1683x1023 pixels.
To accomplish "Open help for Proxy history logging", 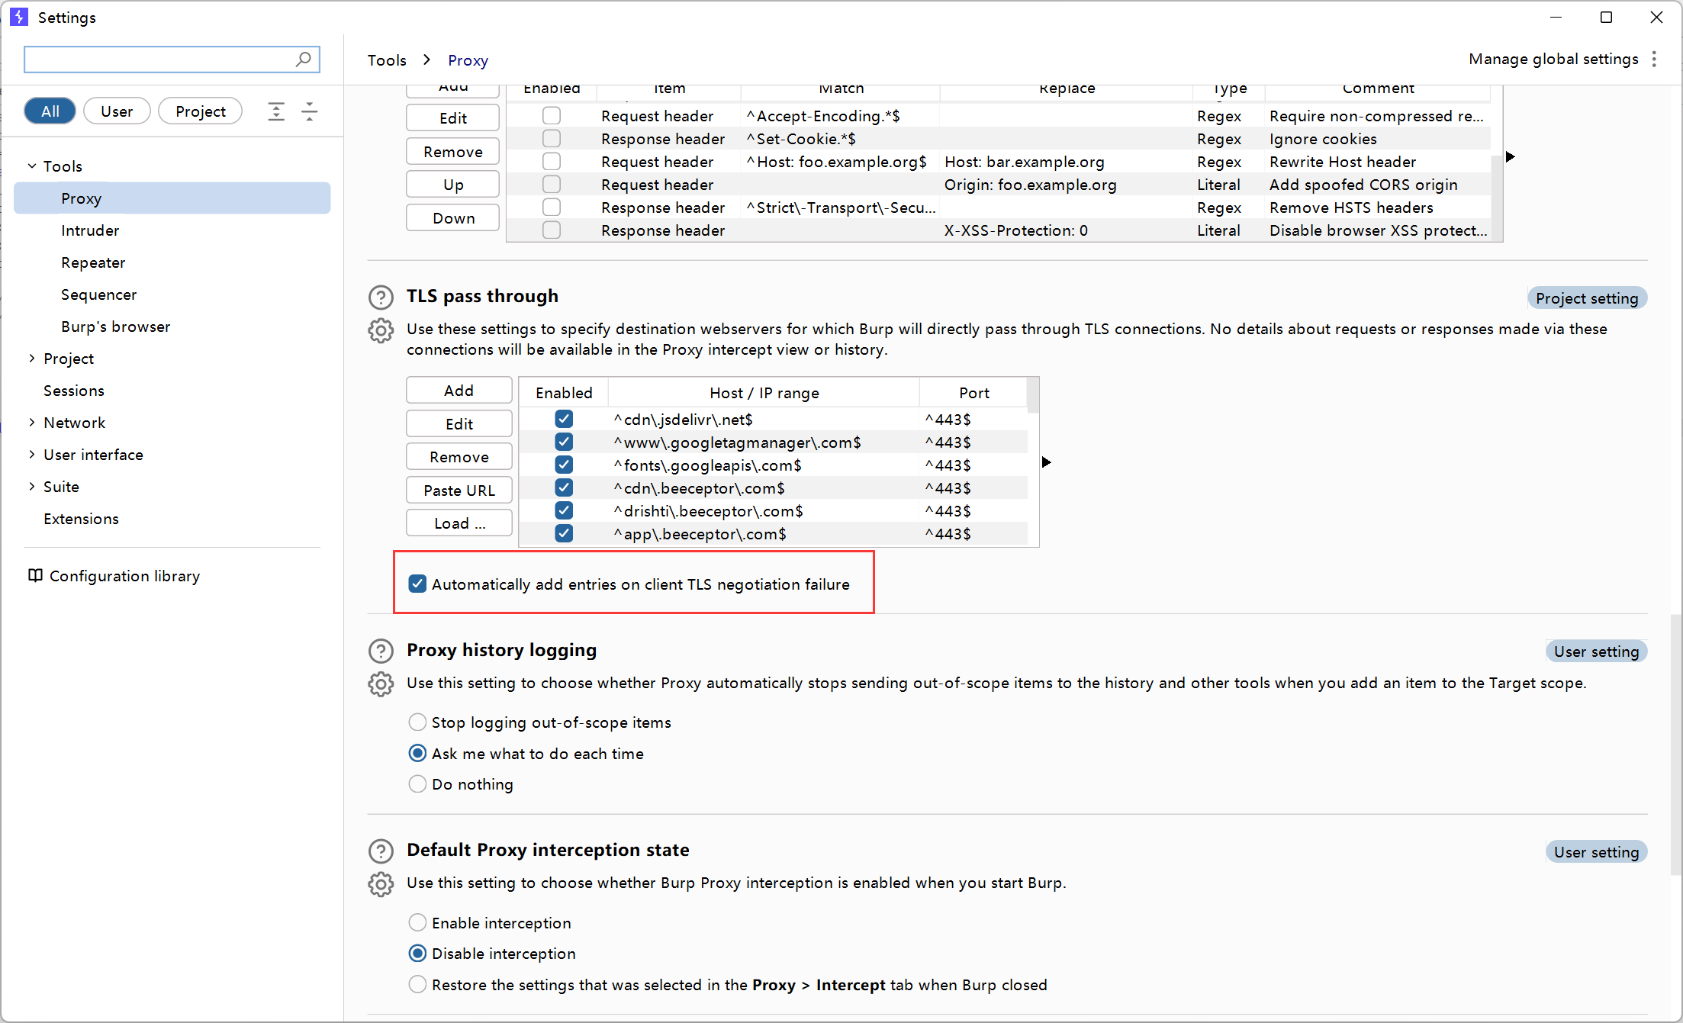I will click(381, 651).
